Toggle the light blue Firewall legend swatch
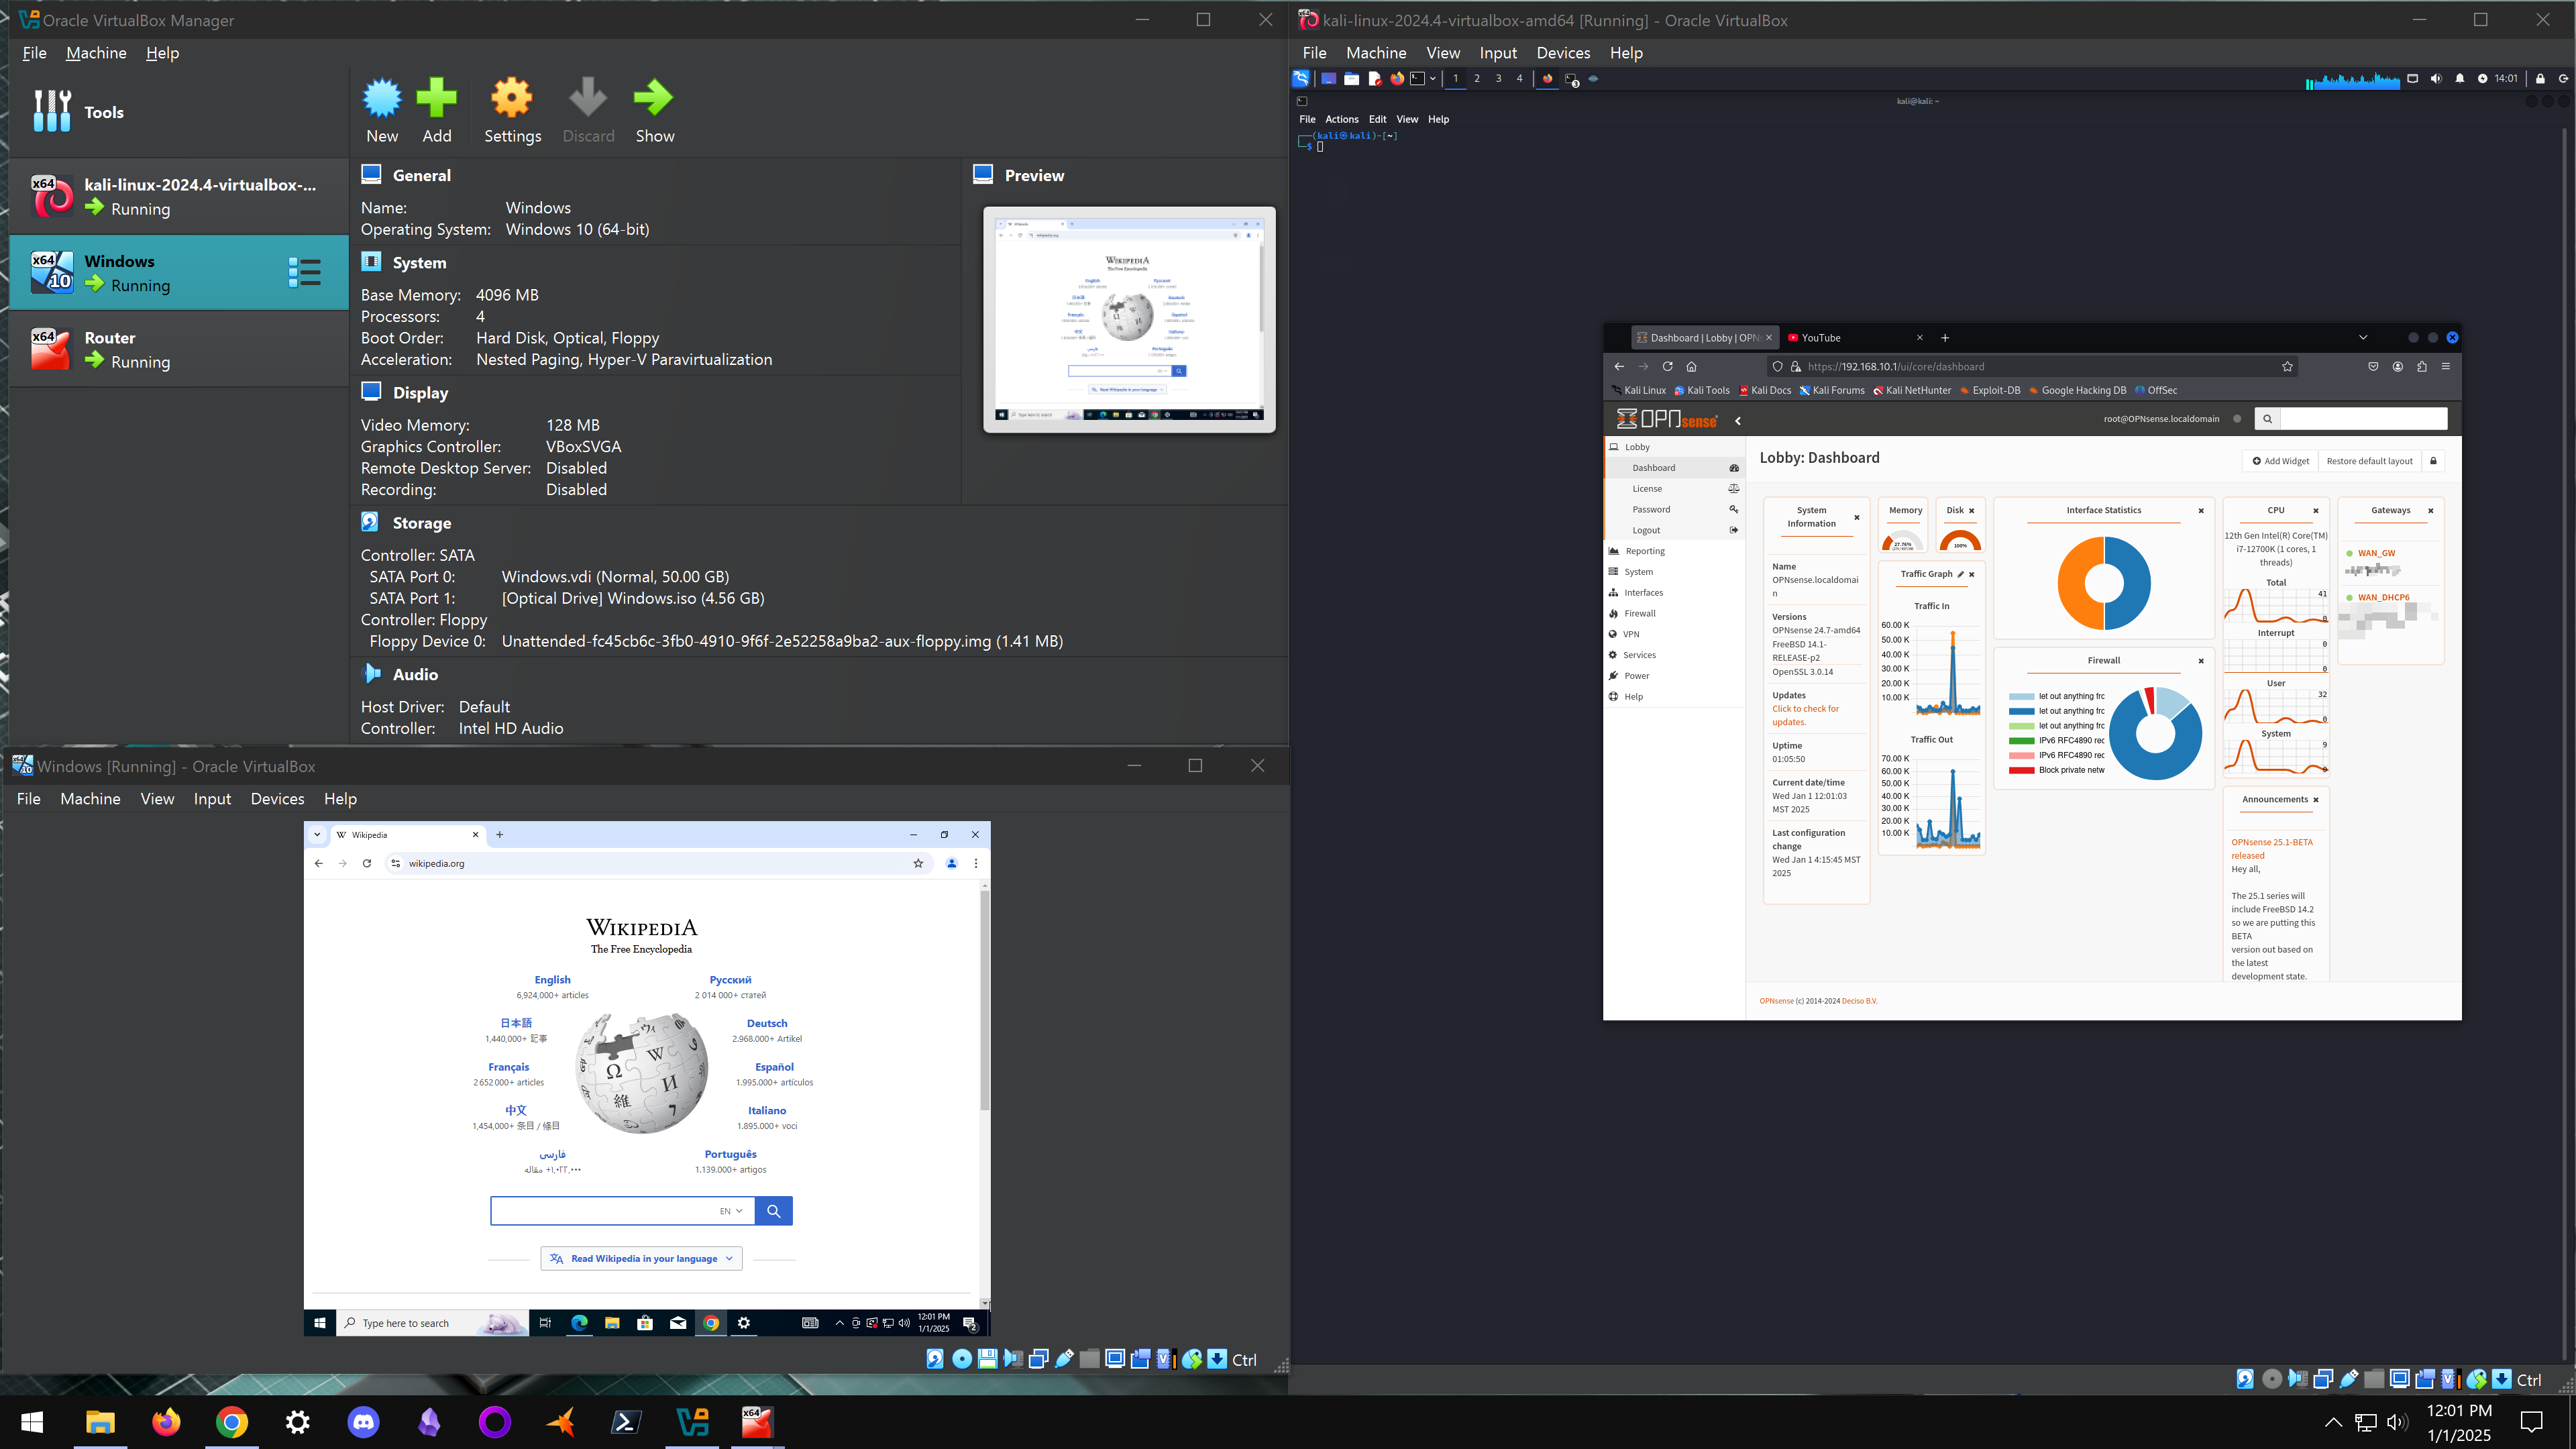2576x1449 pixels. (2021, 697)
